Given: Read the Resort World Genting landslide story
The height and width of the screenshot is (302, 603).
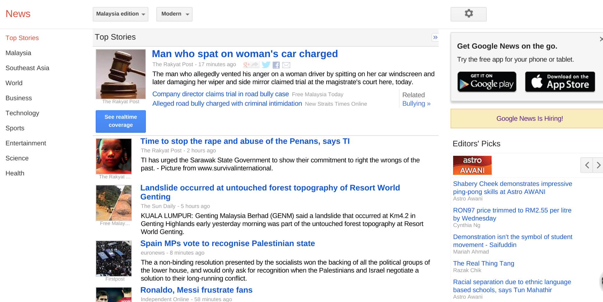Looking at the screenshot, I should pos(270,192).
